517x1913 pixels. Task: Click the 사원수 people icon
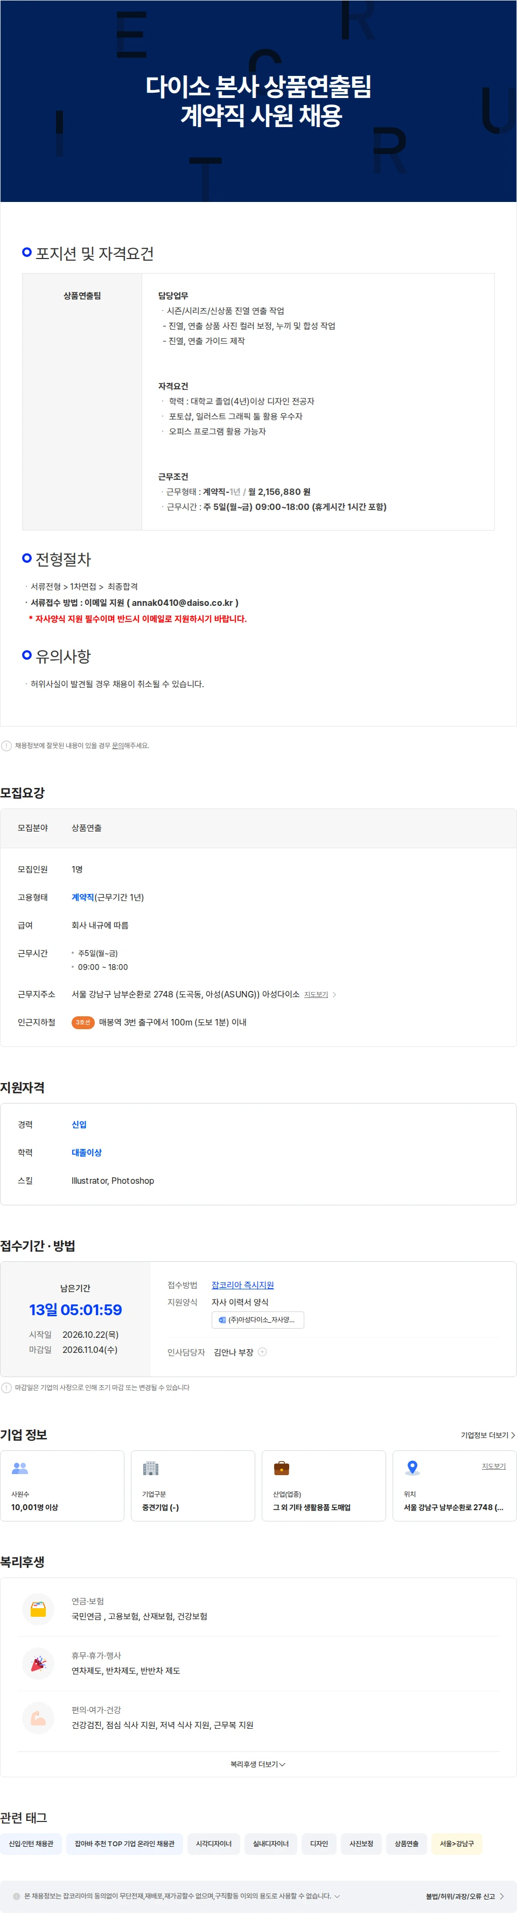(20, 1468)
